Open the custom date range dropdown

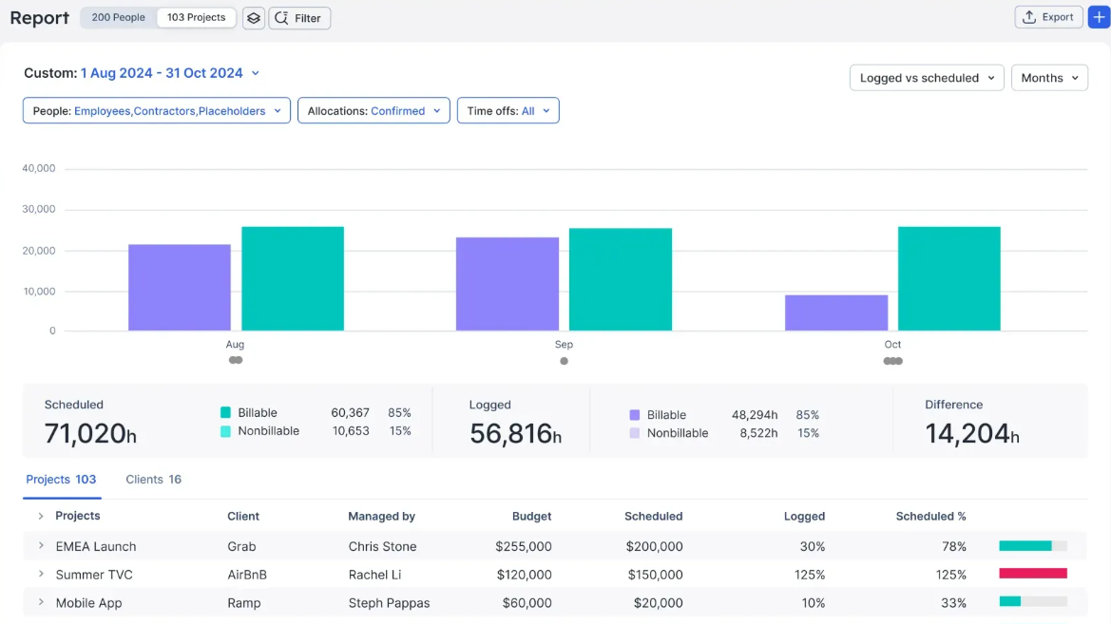pyautogui.click(x=170, y=73)
